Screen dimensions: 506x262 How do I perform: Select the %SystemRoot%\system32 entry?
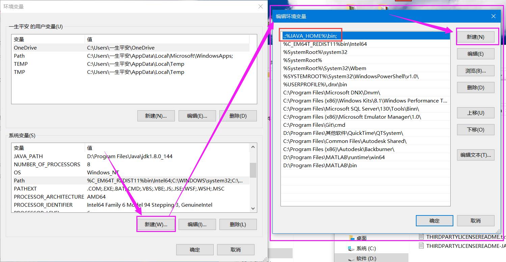pyautogui.click(x=366, y=52)
